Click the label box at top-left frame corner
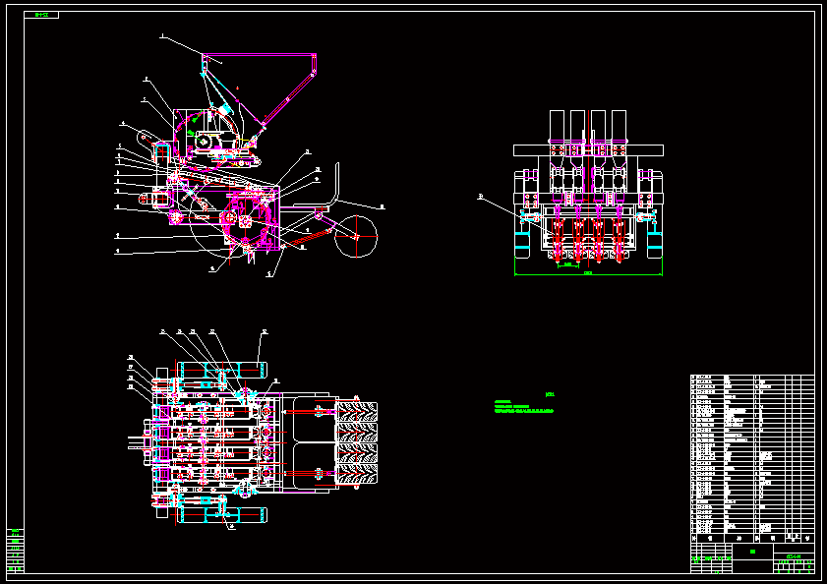Viewport: 827px width, 584px height. [41, 15]
